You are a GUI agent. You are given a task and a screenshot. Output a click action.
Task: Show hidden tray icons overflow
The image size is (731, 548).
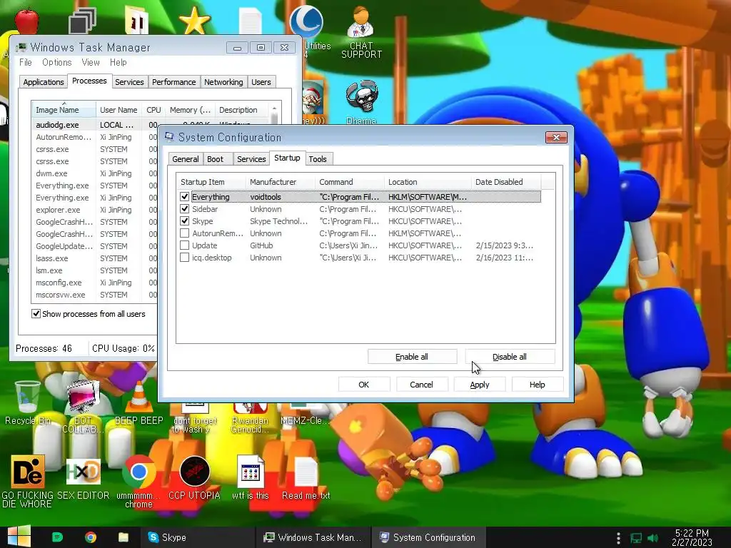618,538
